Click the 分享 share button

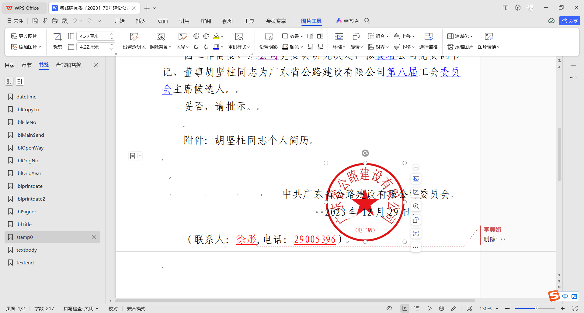(x=569, y=21)
